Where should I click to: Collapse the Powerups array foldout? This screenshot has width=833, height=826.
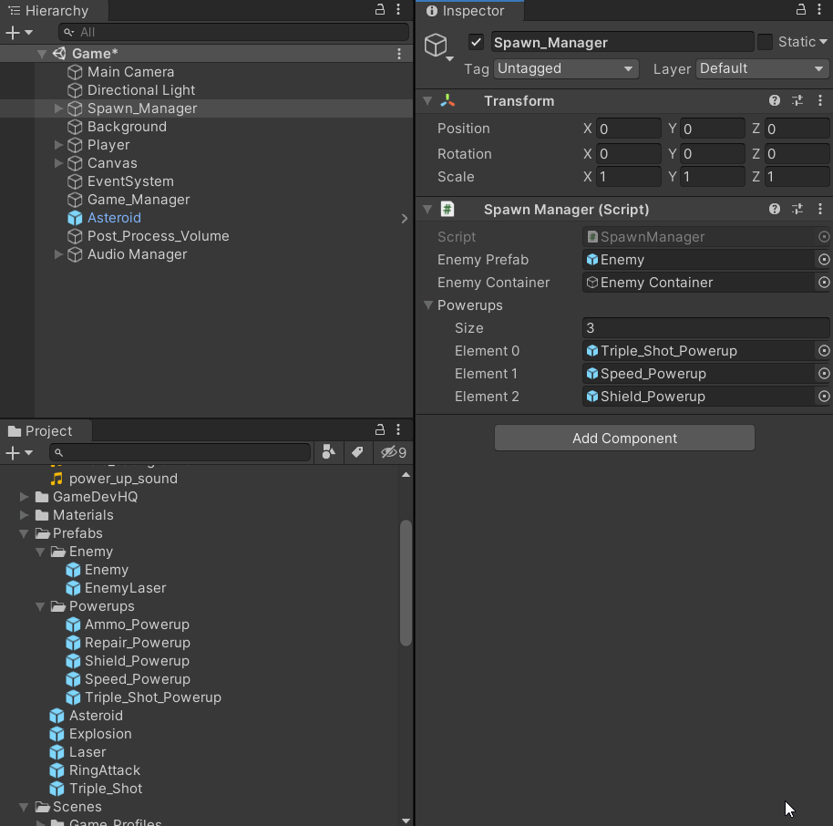click(x=428, y=305)
